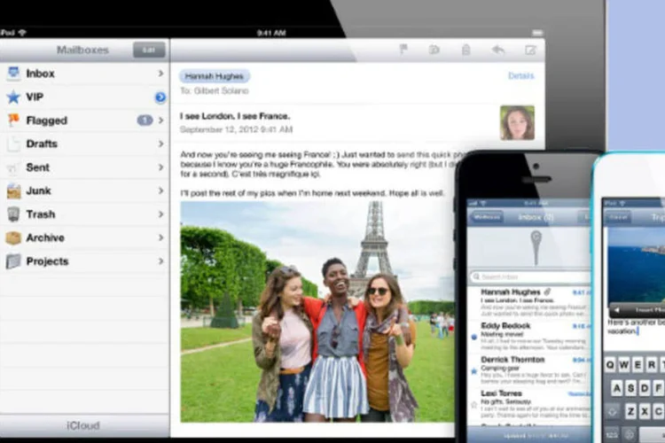Viewport: 665px width, 443px height.
Task: Expand the Archive row chevron
Action: (x=160, y=237)
